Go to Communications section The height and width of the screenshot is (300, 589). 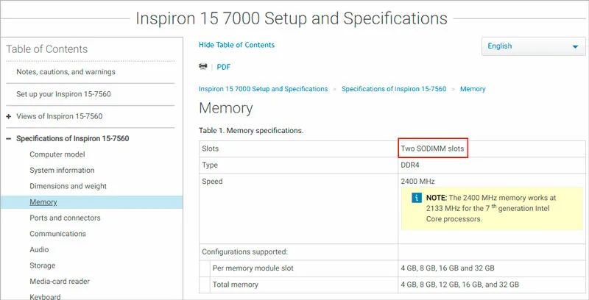[58, 234]
